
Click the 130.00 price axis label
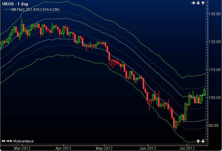tap(215, 14)
